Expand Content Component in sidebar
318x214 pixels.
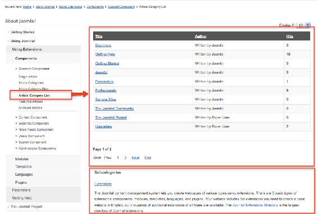click(34, 69)
